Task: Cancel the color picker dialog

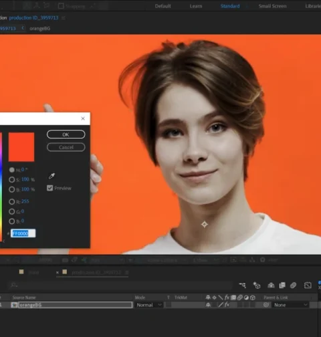Action: [66, 147]
